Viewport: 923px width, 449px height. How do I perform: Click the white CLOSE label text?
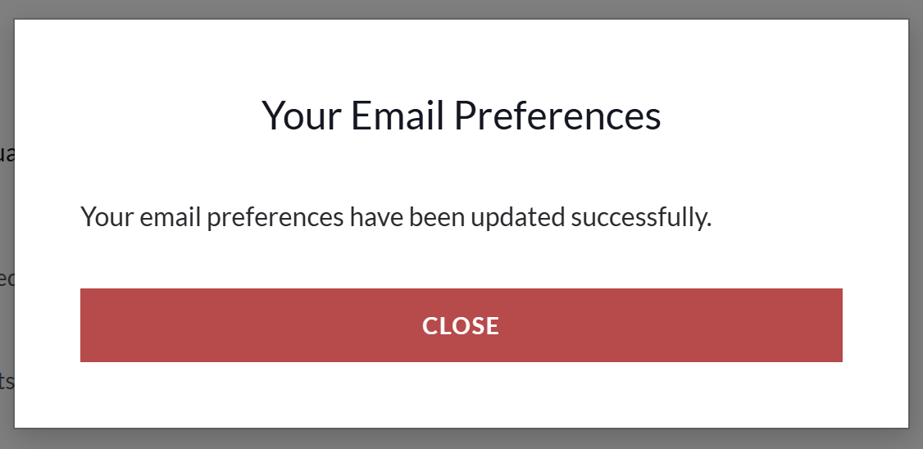[461, 326]
